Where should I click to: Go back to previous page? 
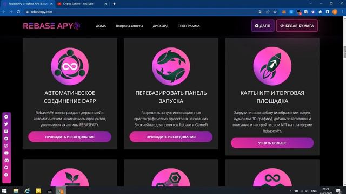pos(4,12)
